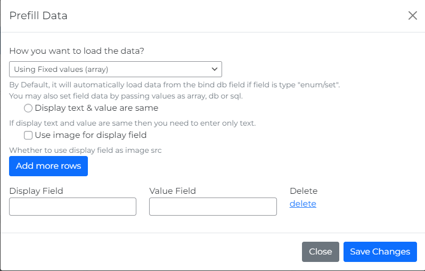Click the "Delete" column header text
This screenshot has height=271, width=425.
pos(304,191)
